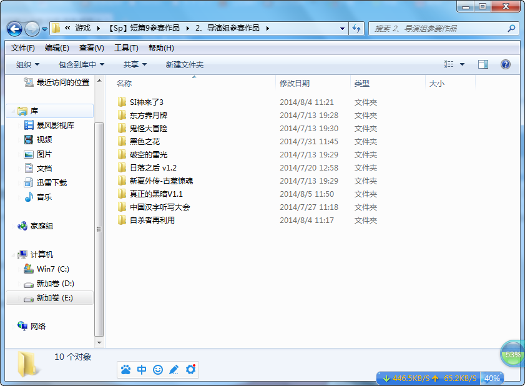Select the 真正的黑暗V1.1 folder
The image size is (525, 386).
tap(150, 194)
